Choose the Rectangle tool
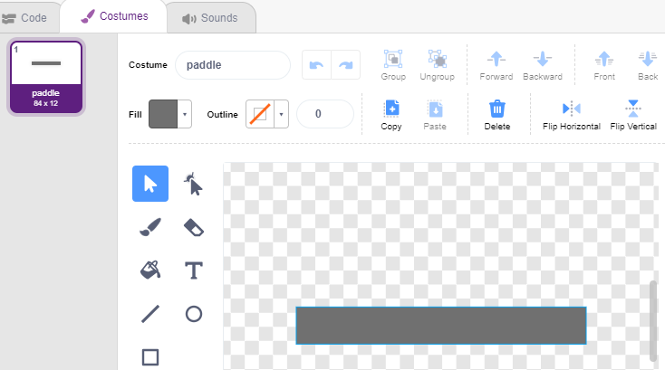This screenshot has width=665, height=370. (150, 357)
